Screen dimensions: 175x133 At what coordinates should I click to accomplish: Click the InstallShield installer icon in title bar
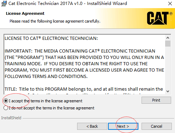coord(4,4)
